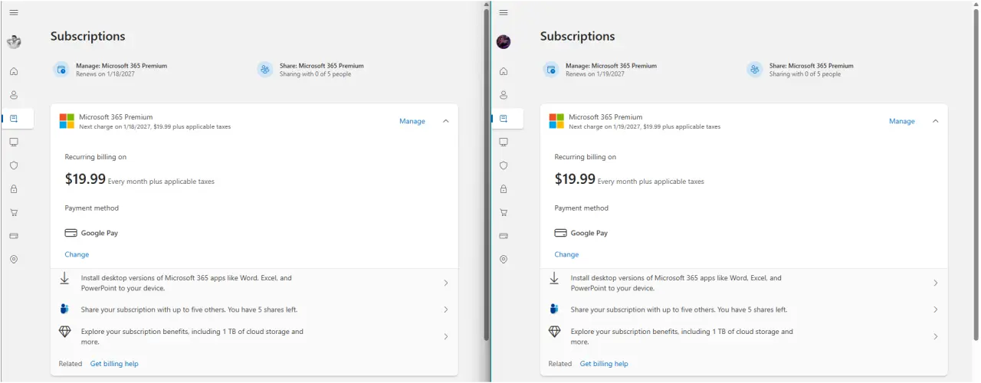981x383 pixels.
Task: Go to Home icon in right window sidebar
Action: (504, 71)
